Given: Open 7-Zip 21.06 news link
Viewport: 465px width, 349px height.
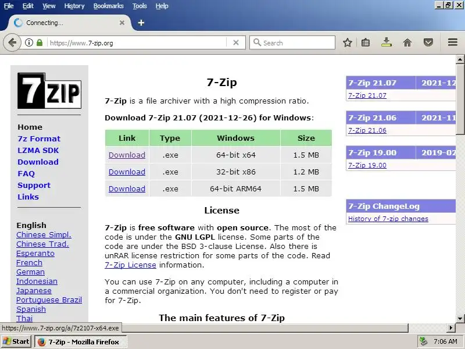Looking at the screenshot, I should click(367, 130).
